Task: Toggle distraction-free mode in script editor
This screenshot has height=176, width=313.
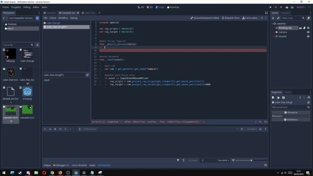Action: (x=266, y=13)
